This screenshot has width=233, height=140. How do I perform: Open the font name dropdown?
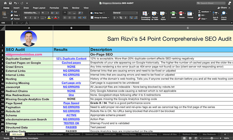coord(39,13)
